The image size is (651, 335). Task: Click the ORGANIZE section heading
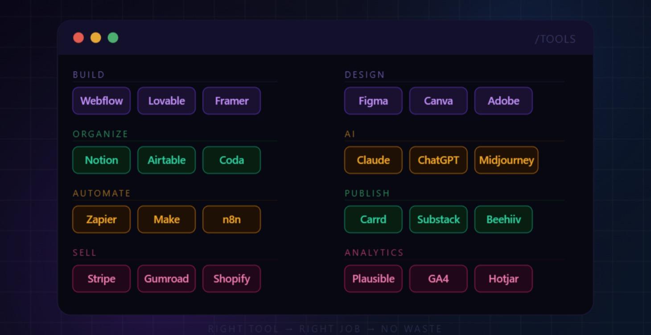tap(101, 134)
